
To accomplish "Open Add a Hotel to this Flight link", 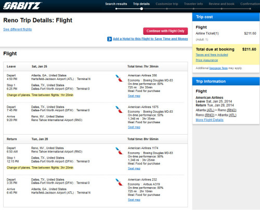I will pyautogui.click(x=150, y=39).
